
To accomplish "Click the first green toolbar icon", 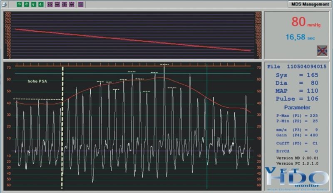I will [20, 4].
